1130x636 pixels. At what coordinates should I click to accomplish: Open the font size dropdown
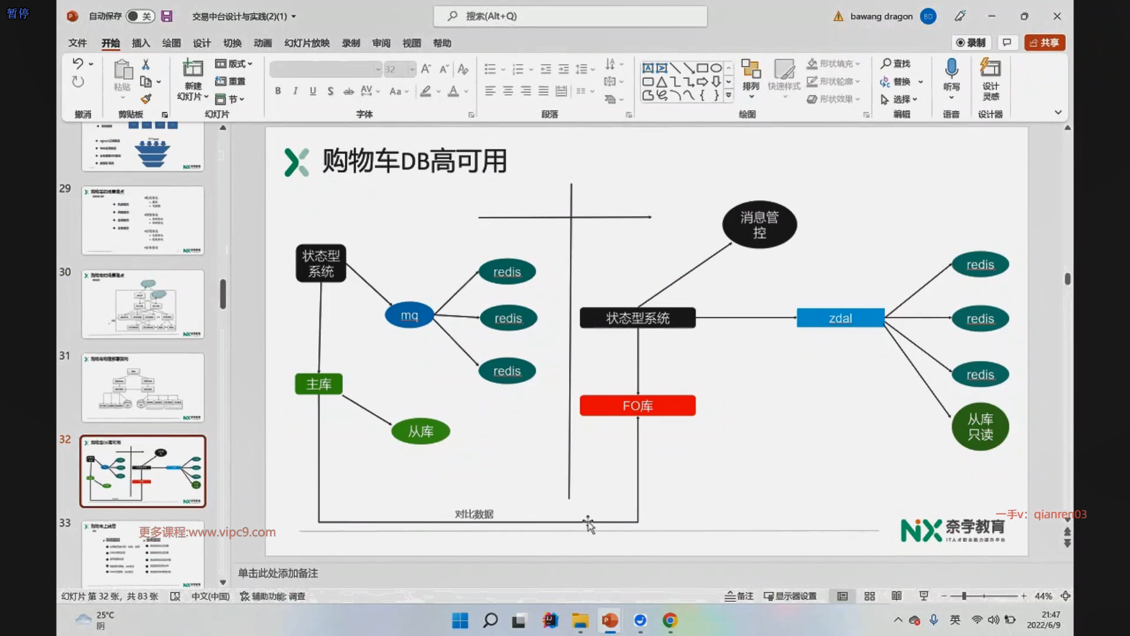[x=412, y=69]
